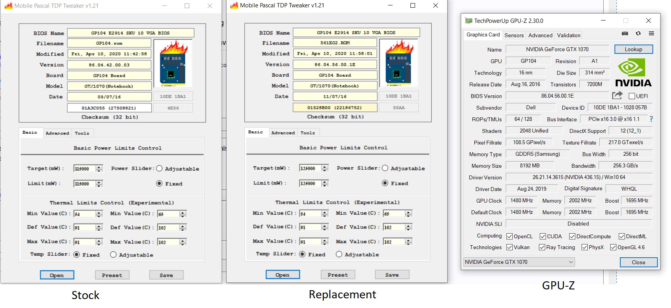
Task: Switch to Tools tab in Replacement window
Action: 308,133
